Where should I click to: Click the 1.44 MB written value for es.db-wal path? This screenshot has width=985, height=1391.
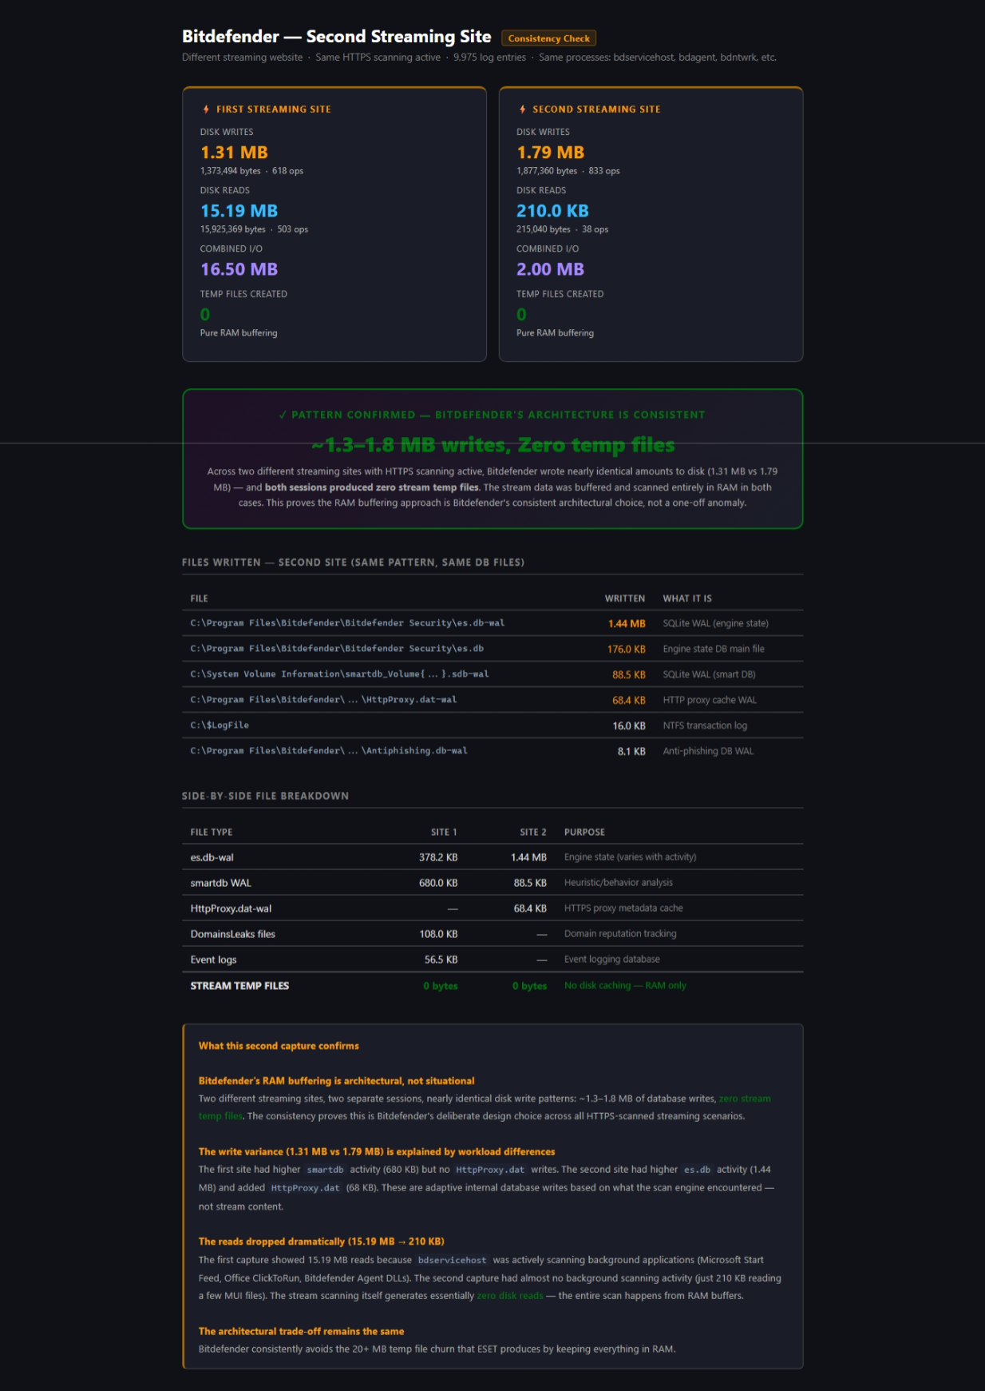click(x=627, y=624)
